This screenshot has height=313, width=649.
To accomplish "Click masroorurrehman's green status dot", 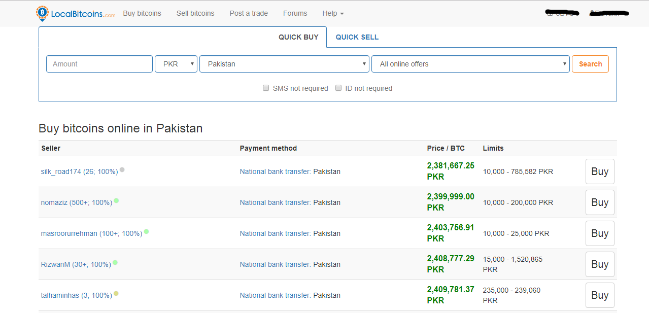I will pos(146,232).
